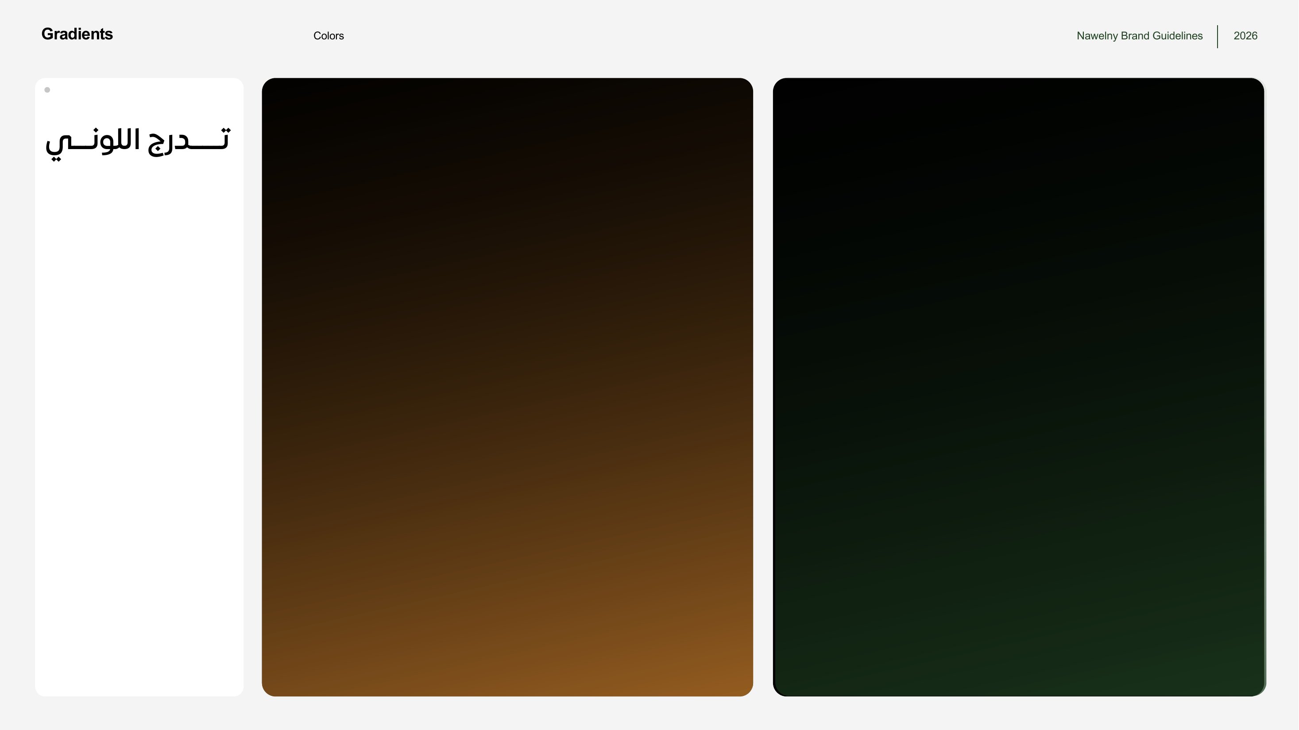Select the brown-to-black gradient swatch
Image resolution: width=1299 pixels, height=730 pixels.
[507, 387]
